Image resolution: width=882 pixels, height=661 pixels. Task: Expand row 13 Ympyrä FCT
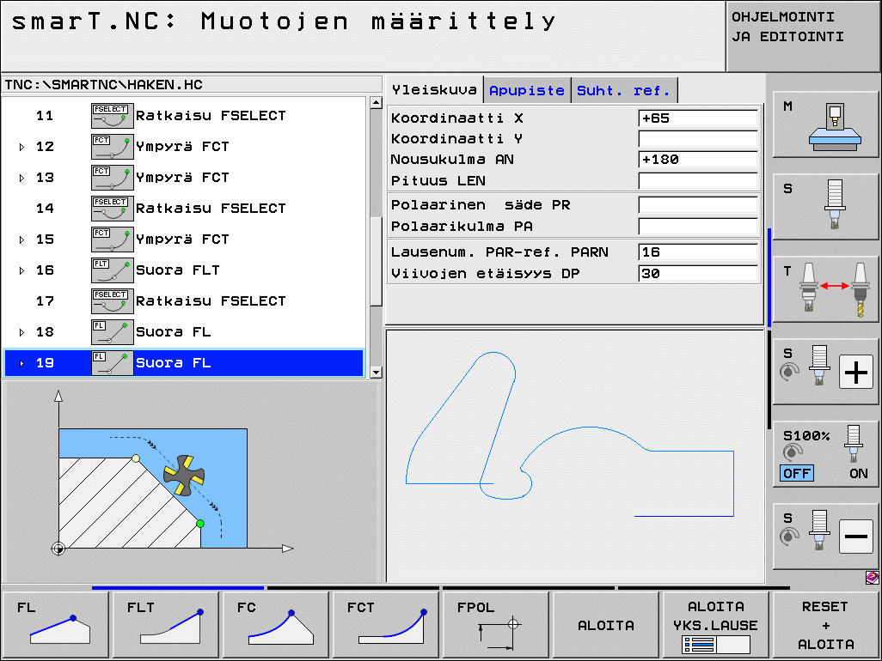click(21, 178)
